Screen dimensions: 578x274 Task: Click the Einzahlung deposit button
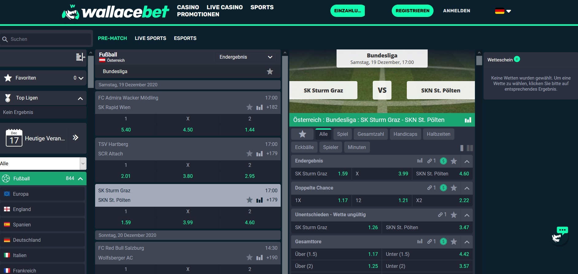coord(348,11)
